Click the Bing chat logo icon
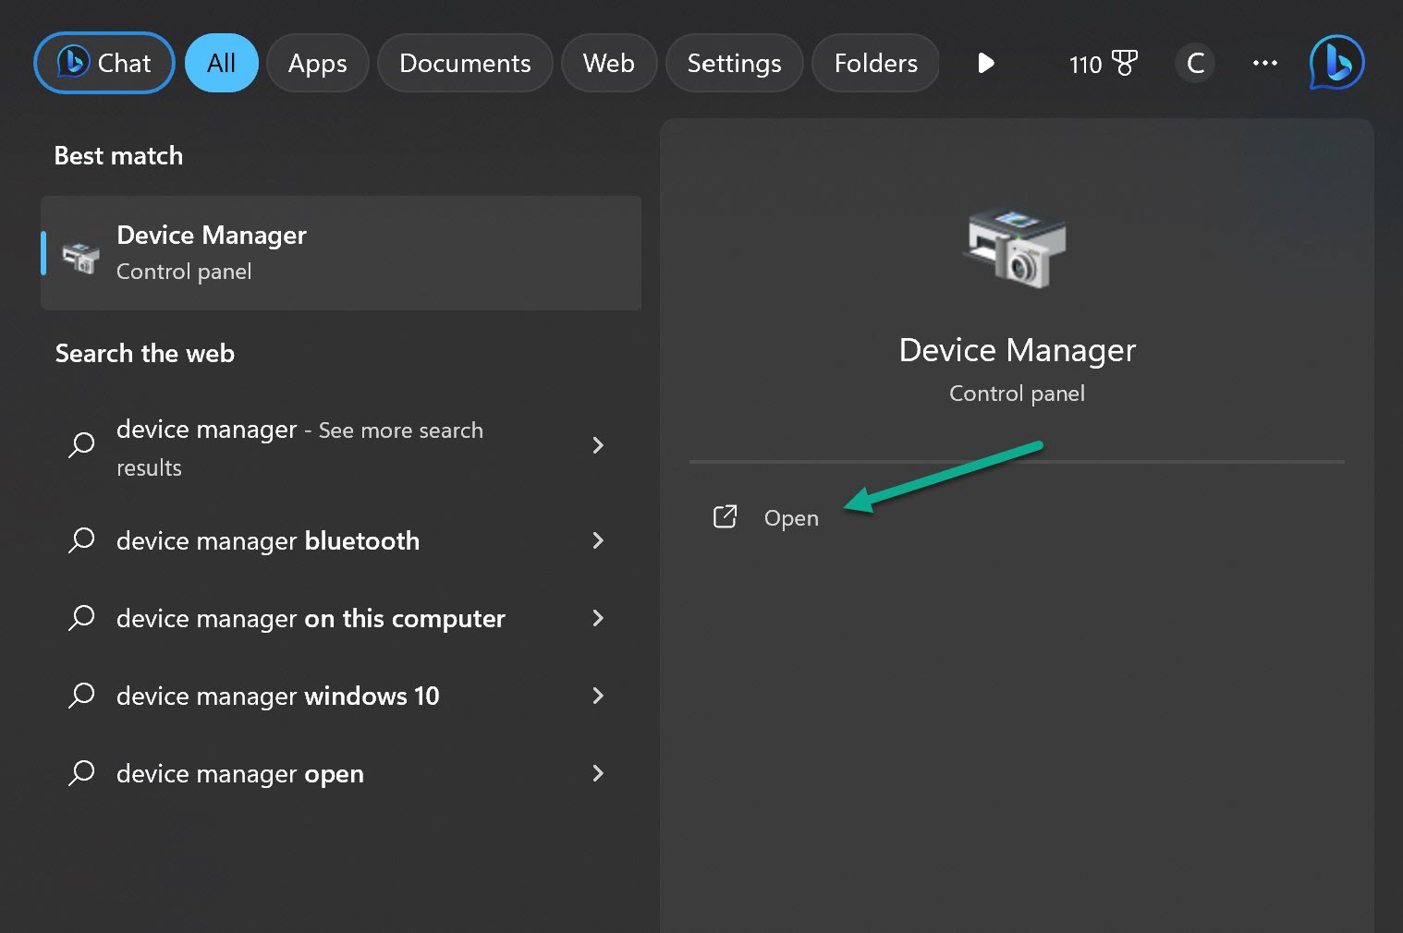This screenshot has height=933, width=1403. tap(1336, 63)
